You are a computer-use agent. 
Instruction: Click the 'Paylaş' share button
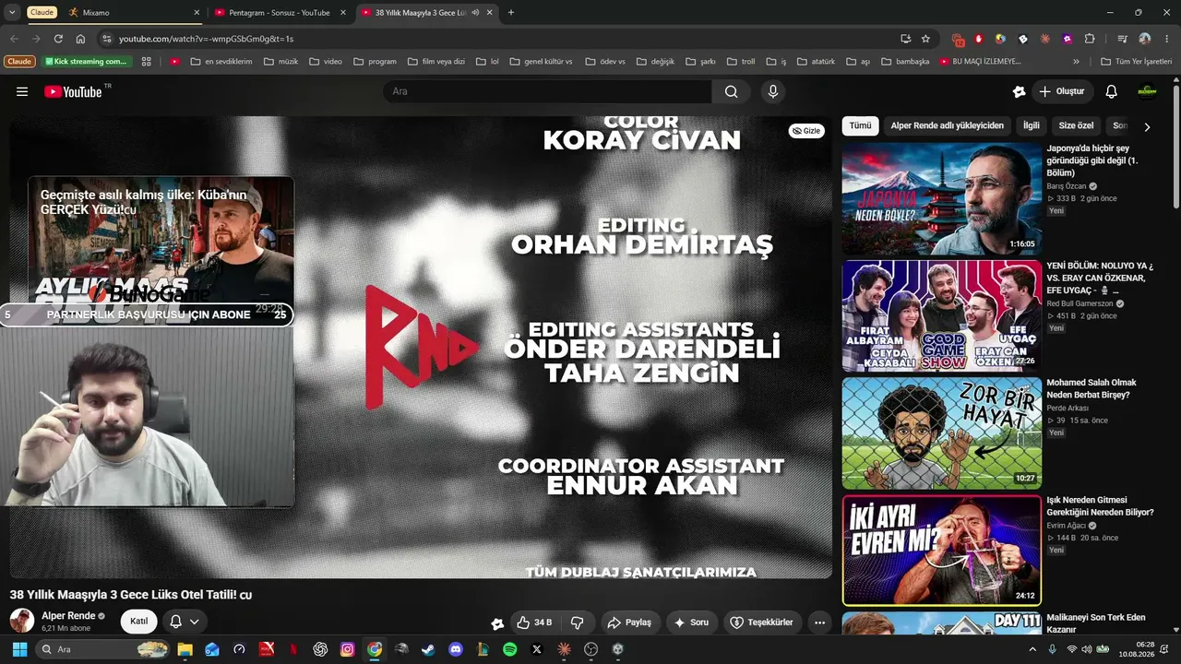pyautogui.click(x=631, y=622)
